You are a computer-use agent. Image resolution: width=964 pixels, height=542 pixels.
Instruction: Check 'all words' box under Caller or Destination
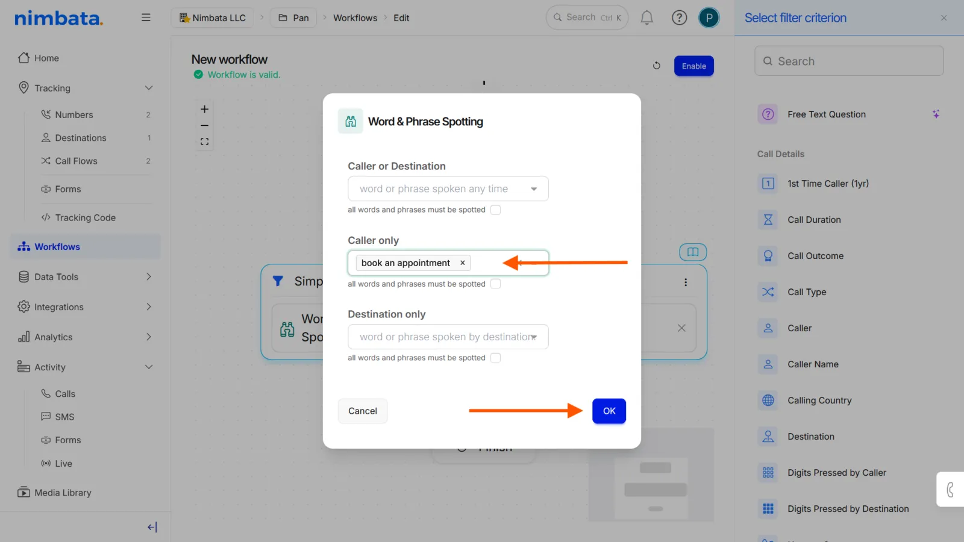coord(495,210)
